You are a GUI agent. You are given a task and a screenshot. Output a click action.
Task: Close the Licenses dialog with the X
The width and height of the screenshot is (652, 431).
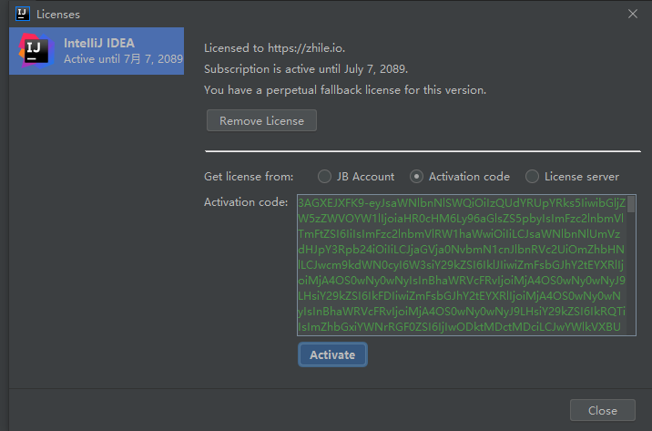coord(633,14)
